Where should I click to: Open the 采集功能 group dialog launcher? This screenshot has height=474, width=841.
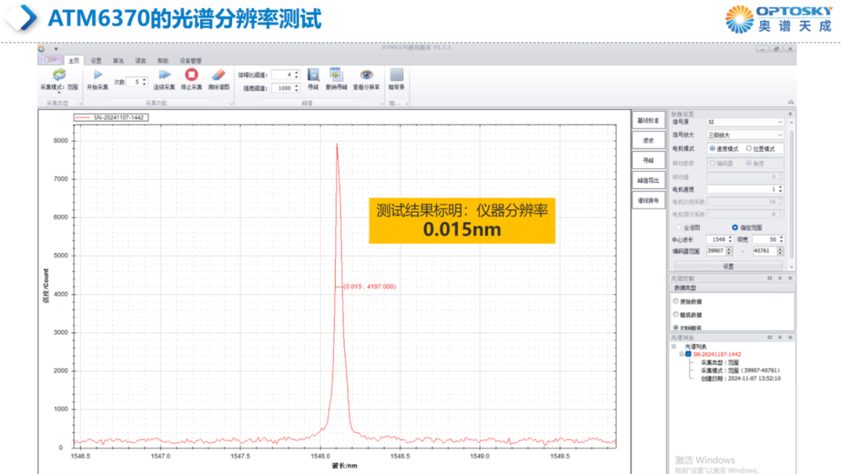(x=232, y=104)
